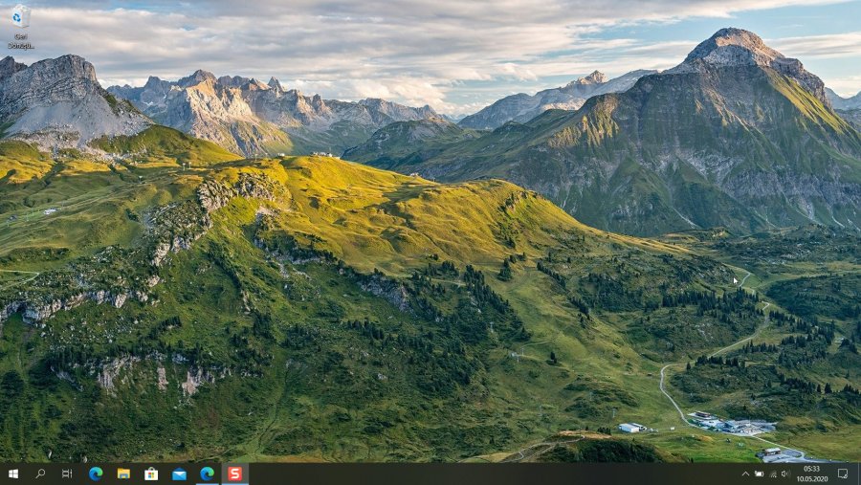Screen dimensions: 861x485
Task: Open volume speaker tray icon
Action: [785, 474]
